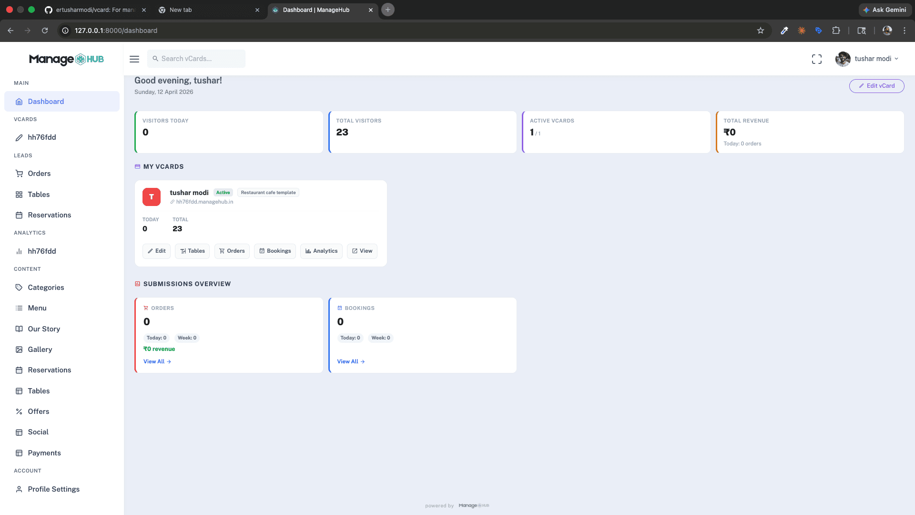Focus the Search vCards input field

click(196, 59)
